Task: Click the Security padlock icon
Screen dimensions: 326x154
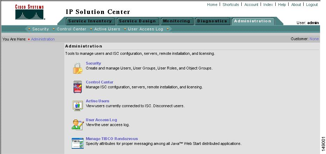Action: (x=78, y=68)
